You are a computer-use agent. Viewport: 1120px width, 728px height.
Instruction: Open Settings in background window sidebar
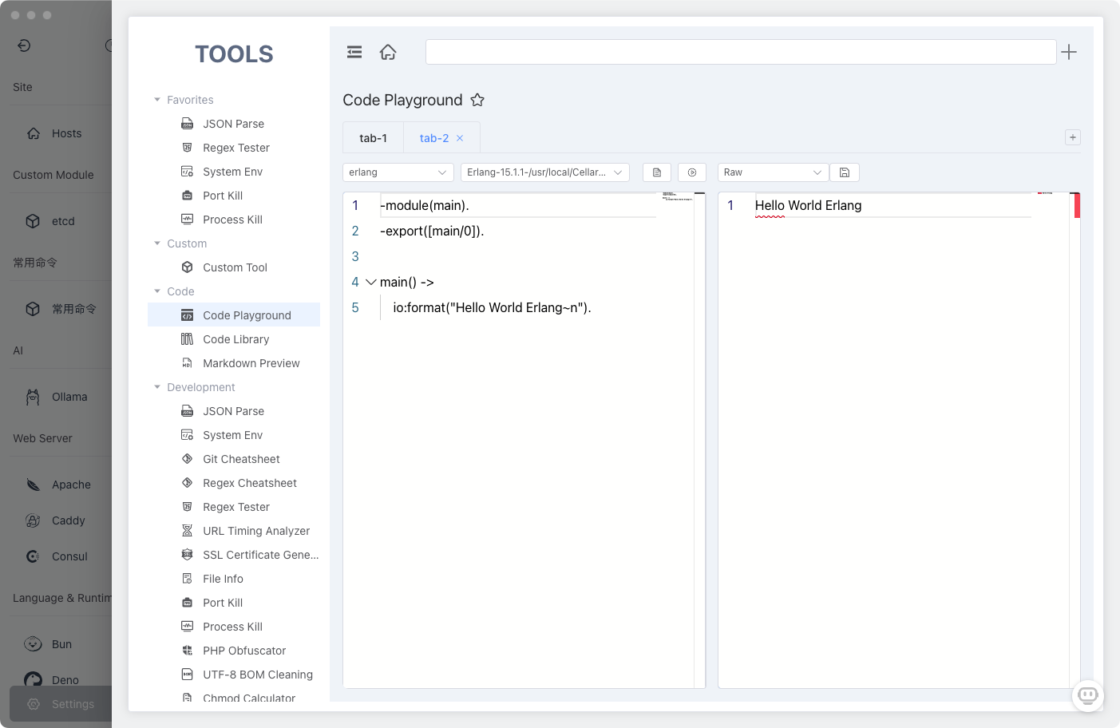pos(61,704)
